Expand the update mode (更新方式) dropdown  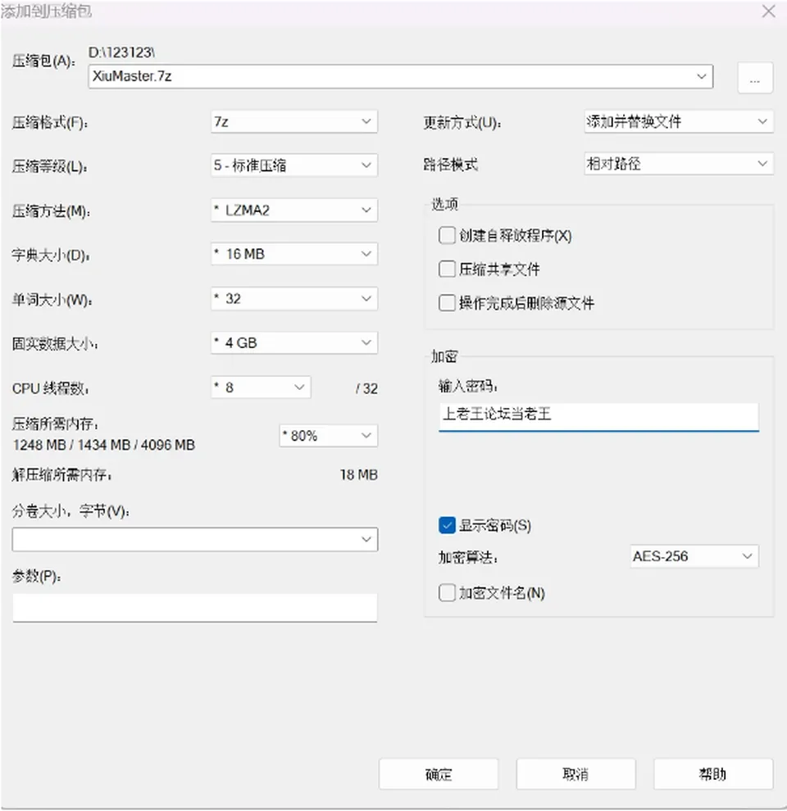click(679, 121)
